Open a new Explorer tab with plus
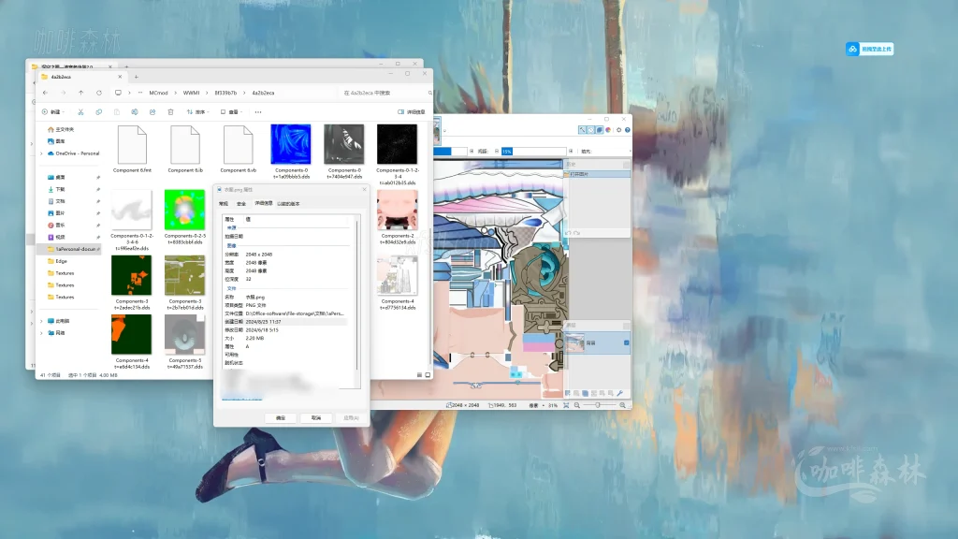 pyautogui.click(x=137, y=77)
